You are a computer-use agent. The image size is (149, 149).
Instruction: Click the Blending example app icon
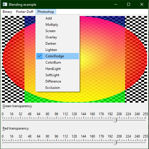click(x=5, y=4)
